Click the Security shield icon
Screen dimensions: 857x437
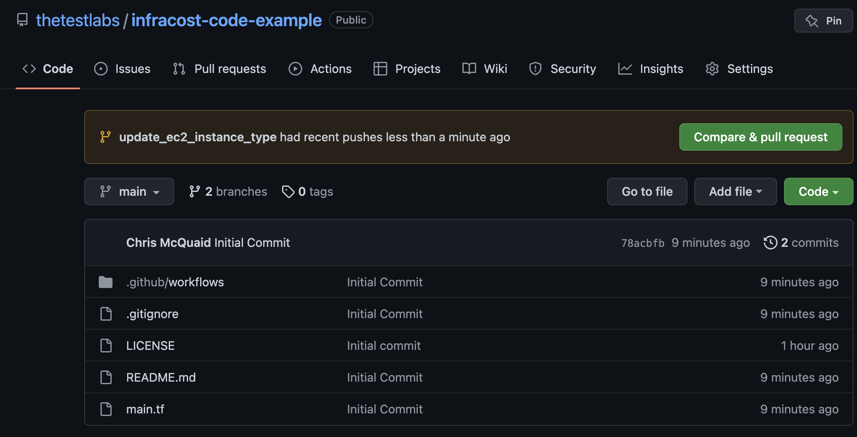click(535, 69)
